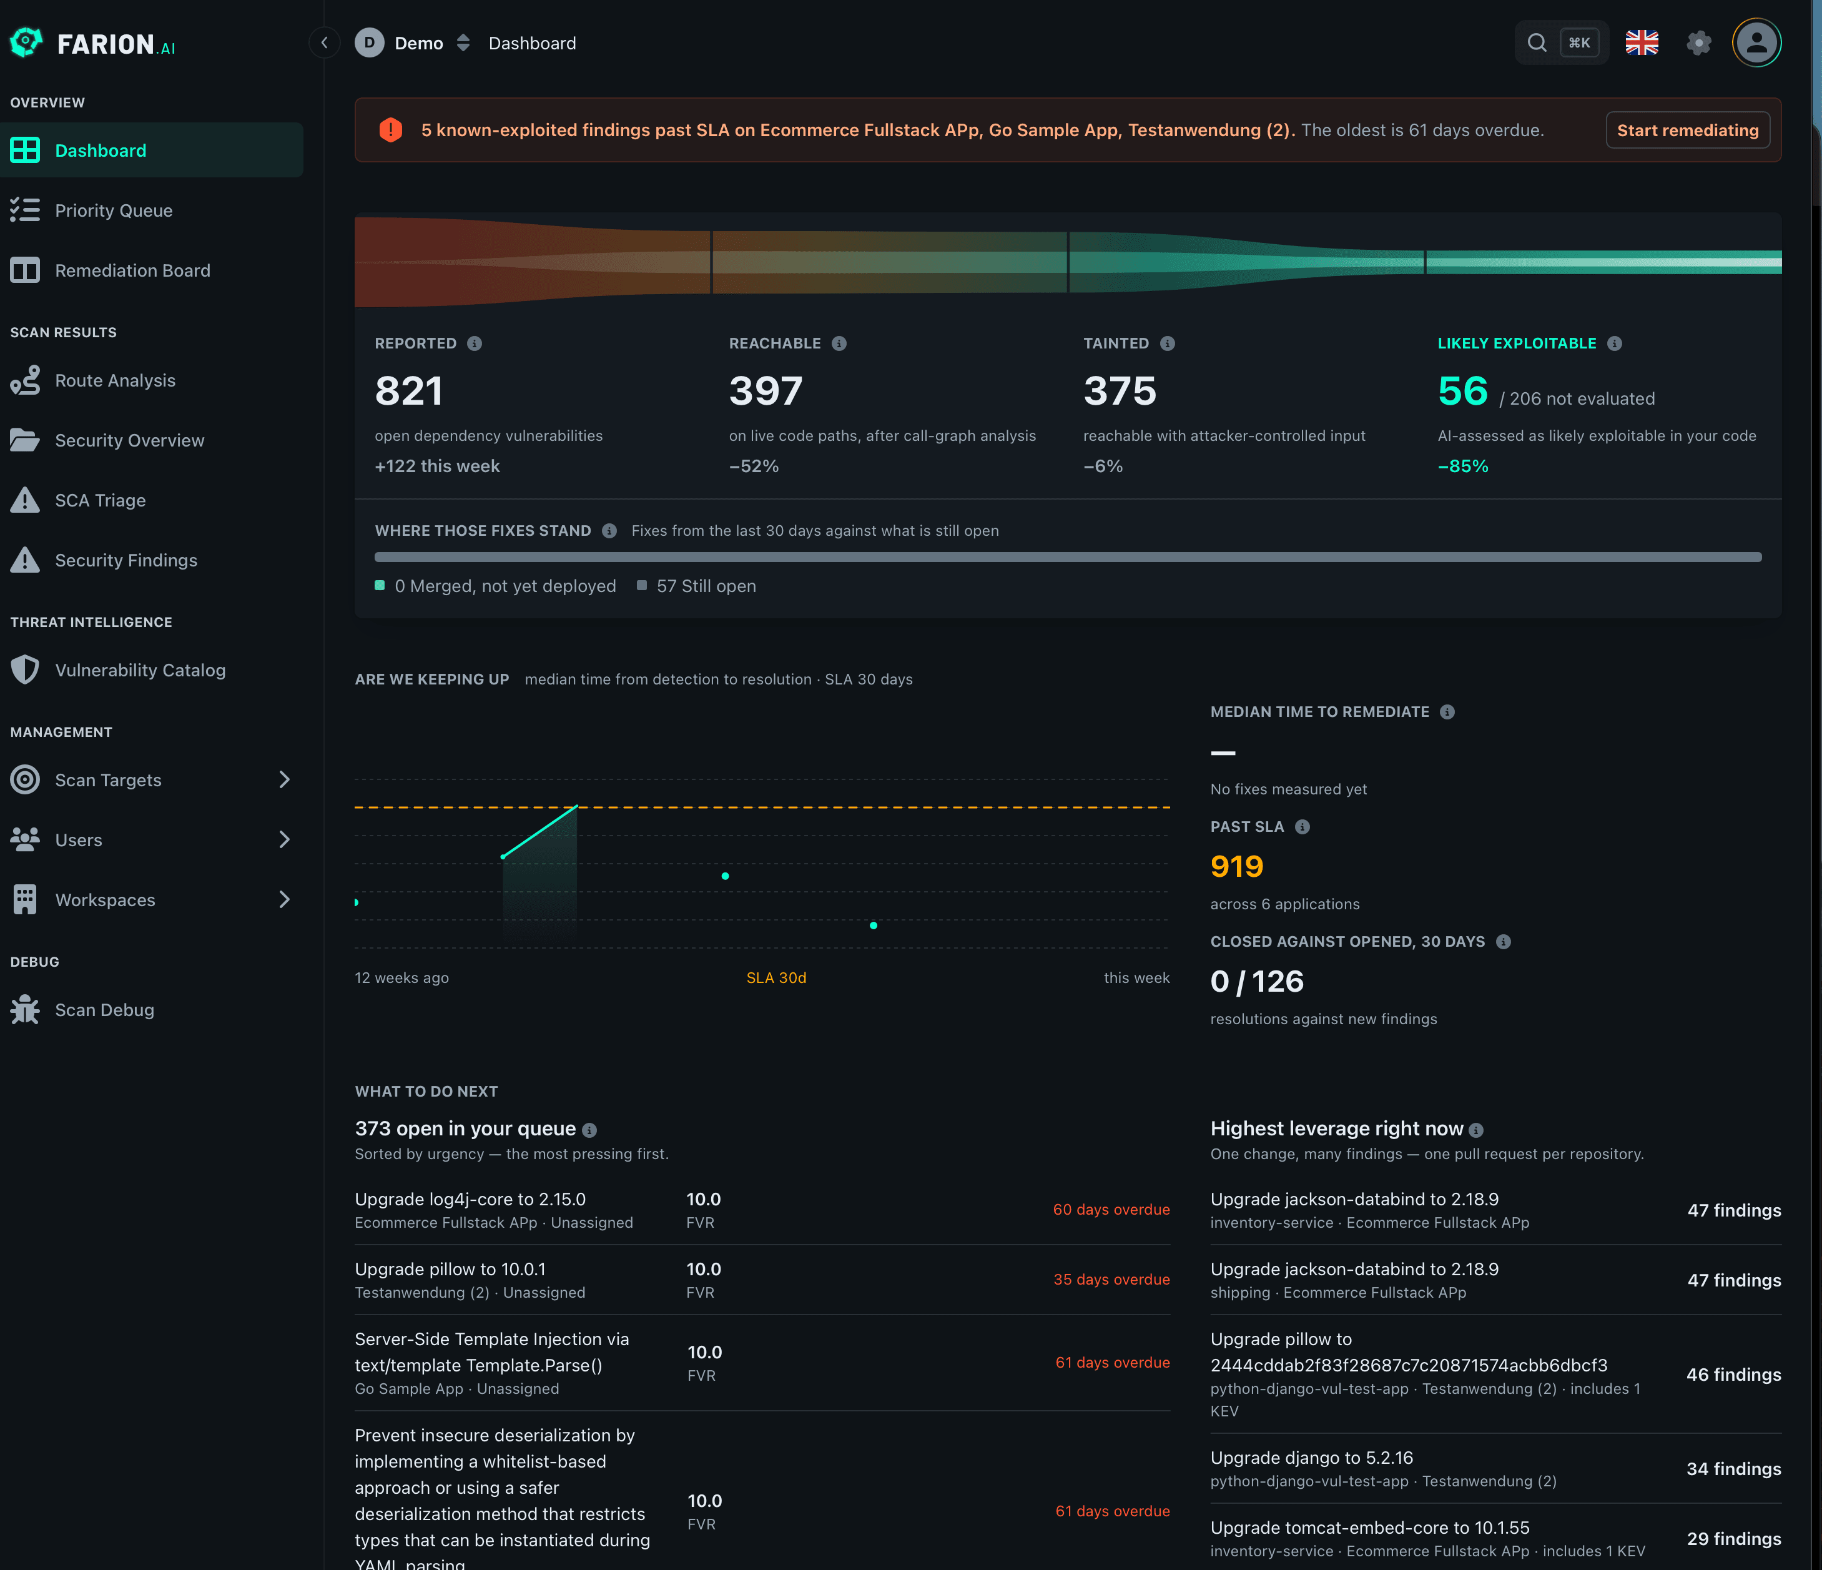Switch language via the UK flag icon
The height and width of the screenshot is (1570, 1822).
click(1642, 42)
